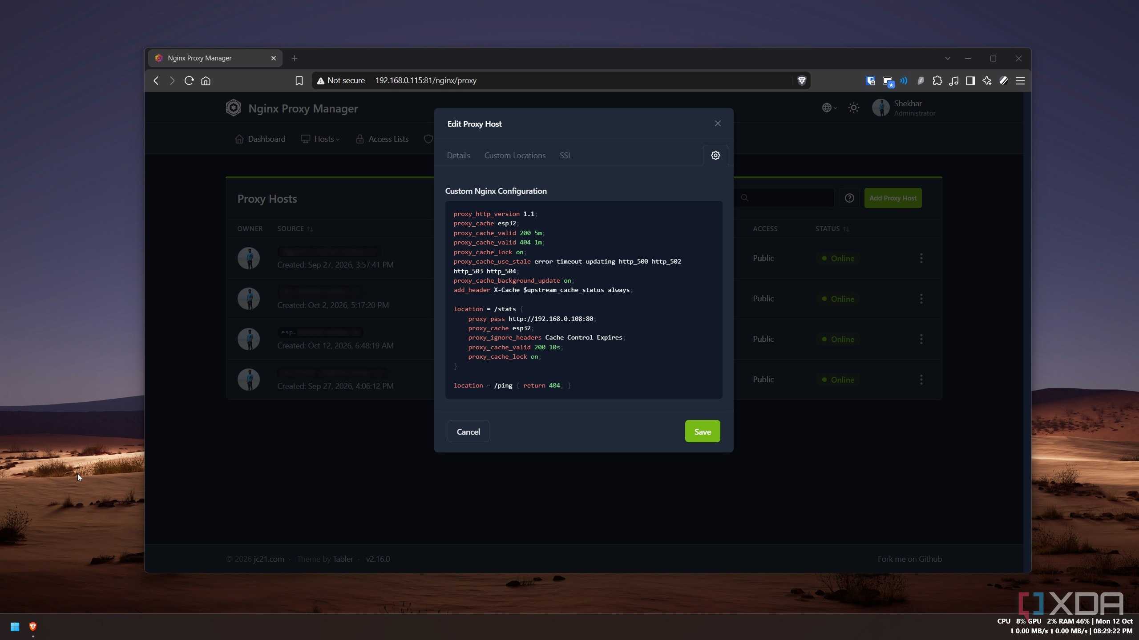This screenshot has height=640, width=1139.
Task: Open a new browser tab
Action: (294, 58)
